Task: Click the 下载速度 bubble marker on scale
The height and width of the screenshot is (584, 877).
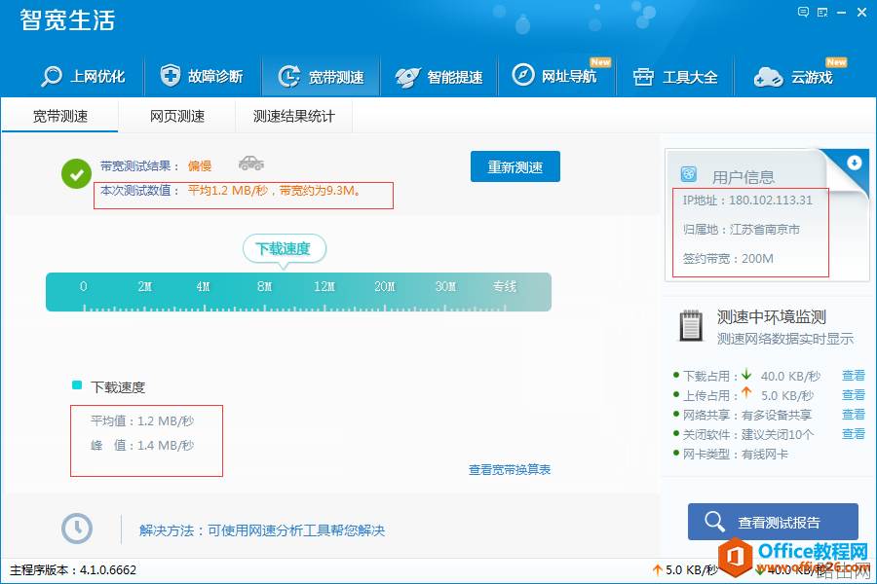Action: [x=285, y=249]
